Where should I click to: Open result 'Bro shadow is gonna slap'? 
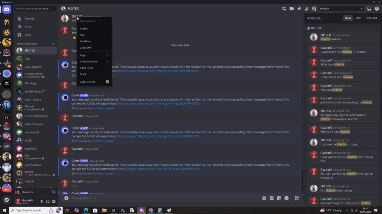click(x=343, y=188)
